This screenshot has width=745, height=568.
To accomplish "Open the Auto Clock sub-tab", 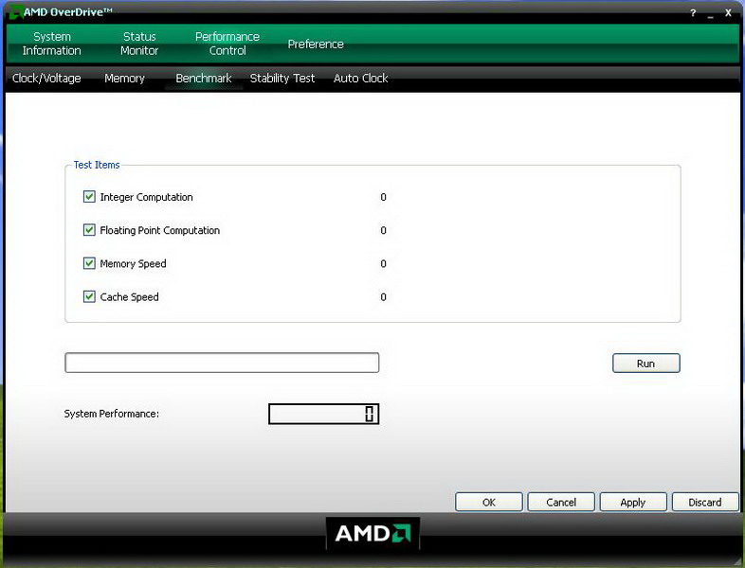I will (360, 79).
